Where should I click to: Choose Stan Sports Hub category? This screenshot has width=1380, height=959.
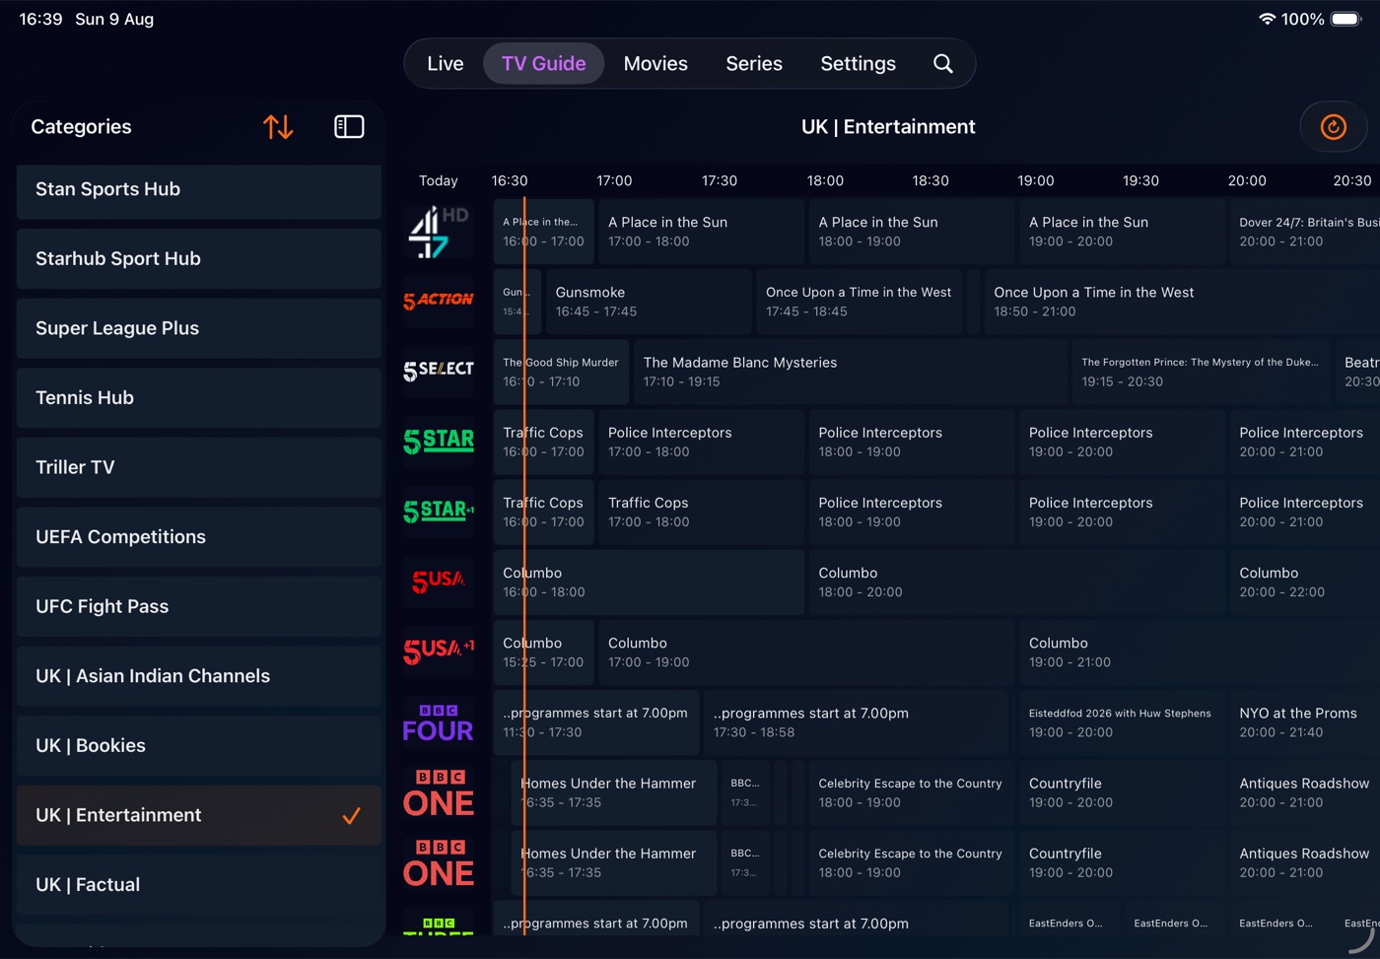[199, 189]
